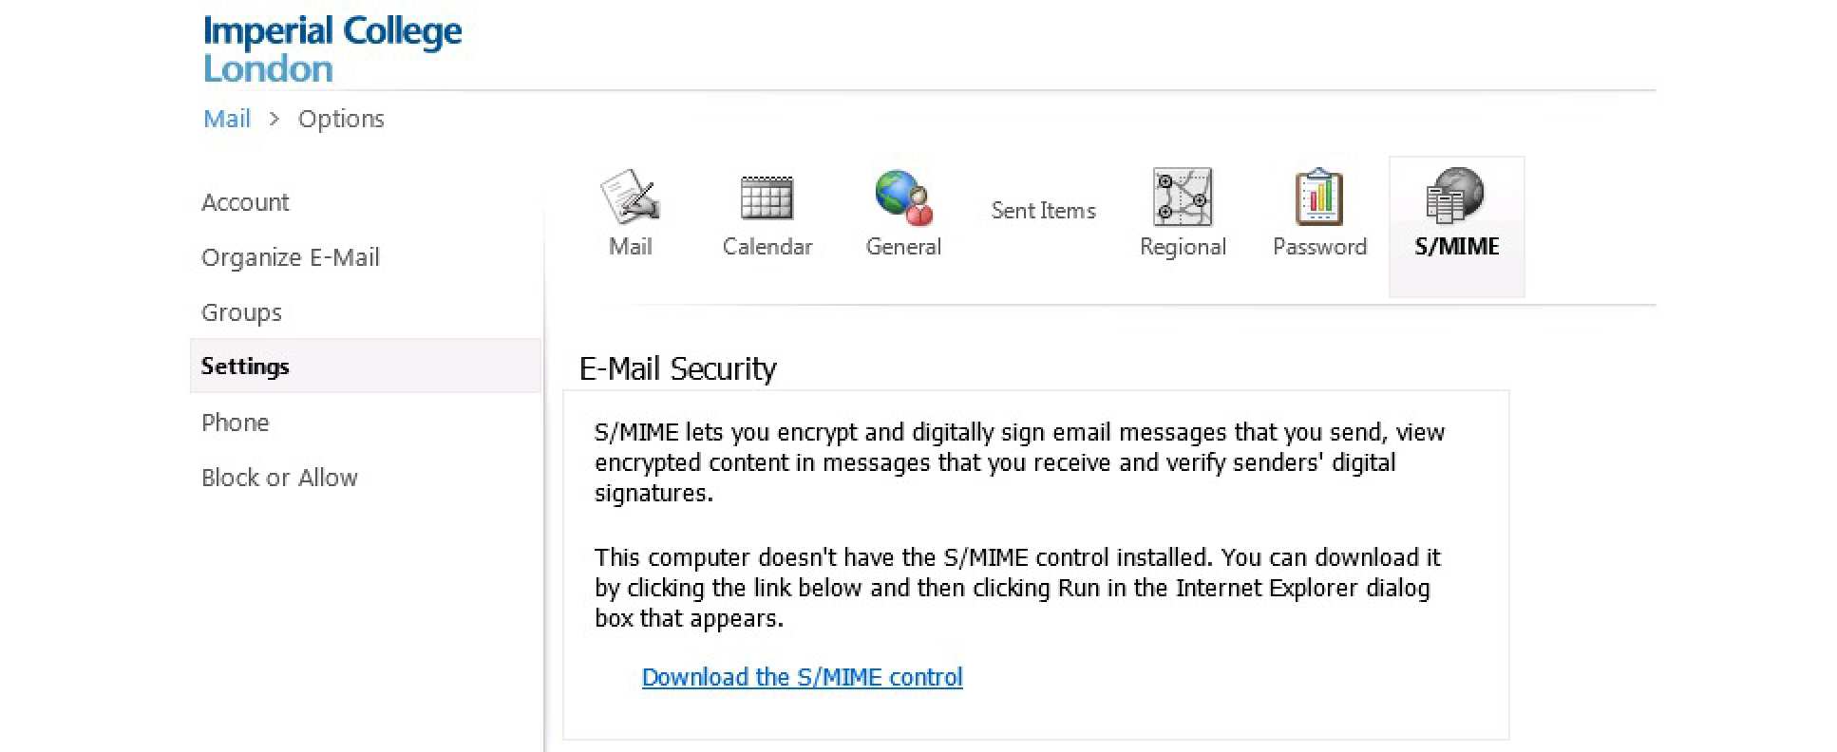Viewport: 1837px width, 752px height.
Task: Click Download the S/MIME control link
Action: (x=802, y=677)
